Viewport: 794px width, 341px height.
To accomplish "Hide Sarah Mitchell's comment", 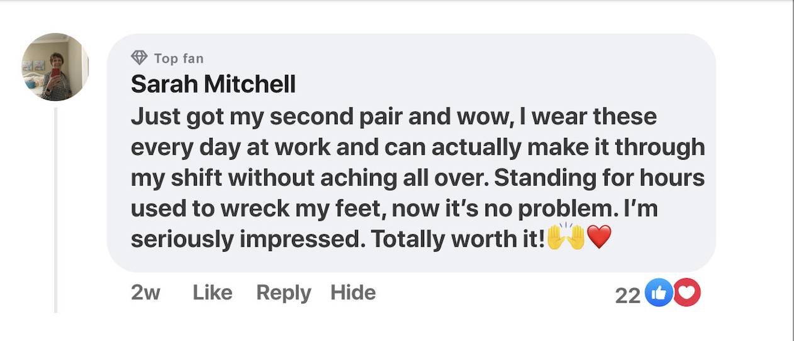I will tap(353, 293).
